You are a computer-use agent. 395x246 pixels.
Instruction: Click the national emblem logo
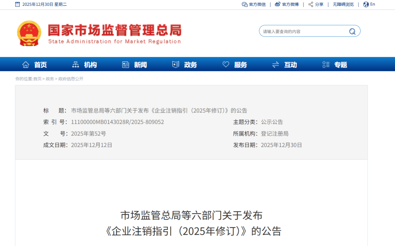coord(29,33)
